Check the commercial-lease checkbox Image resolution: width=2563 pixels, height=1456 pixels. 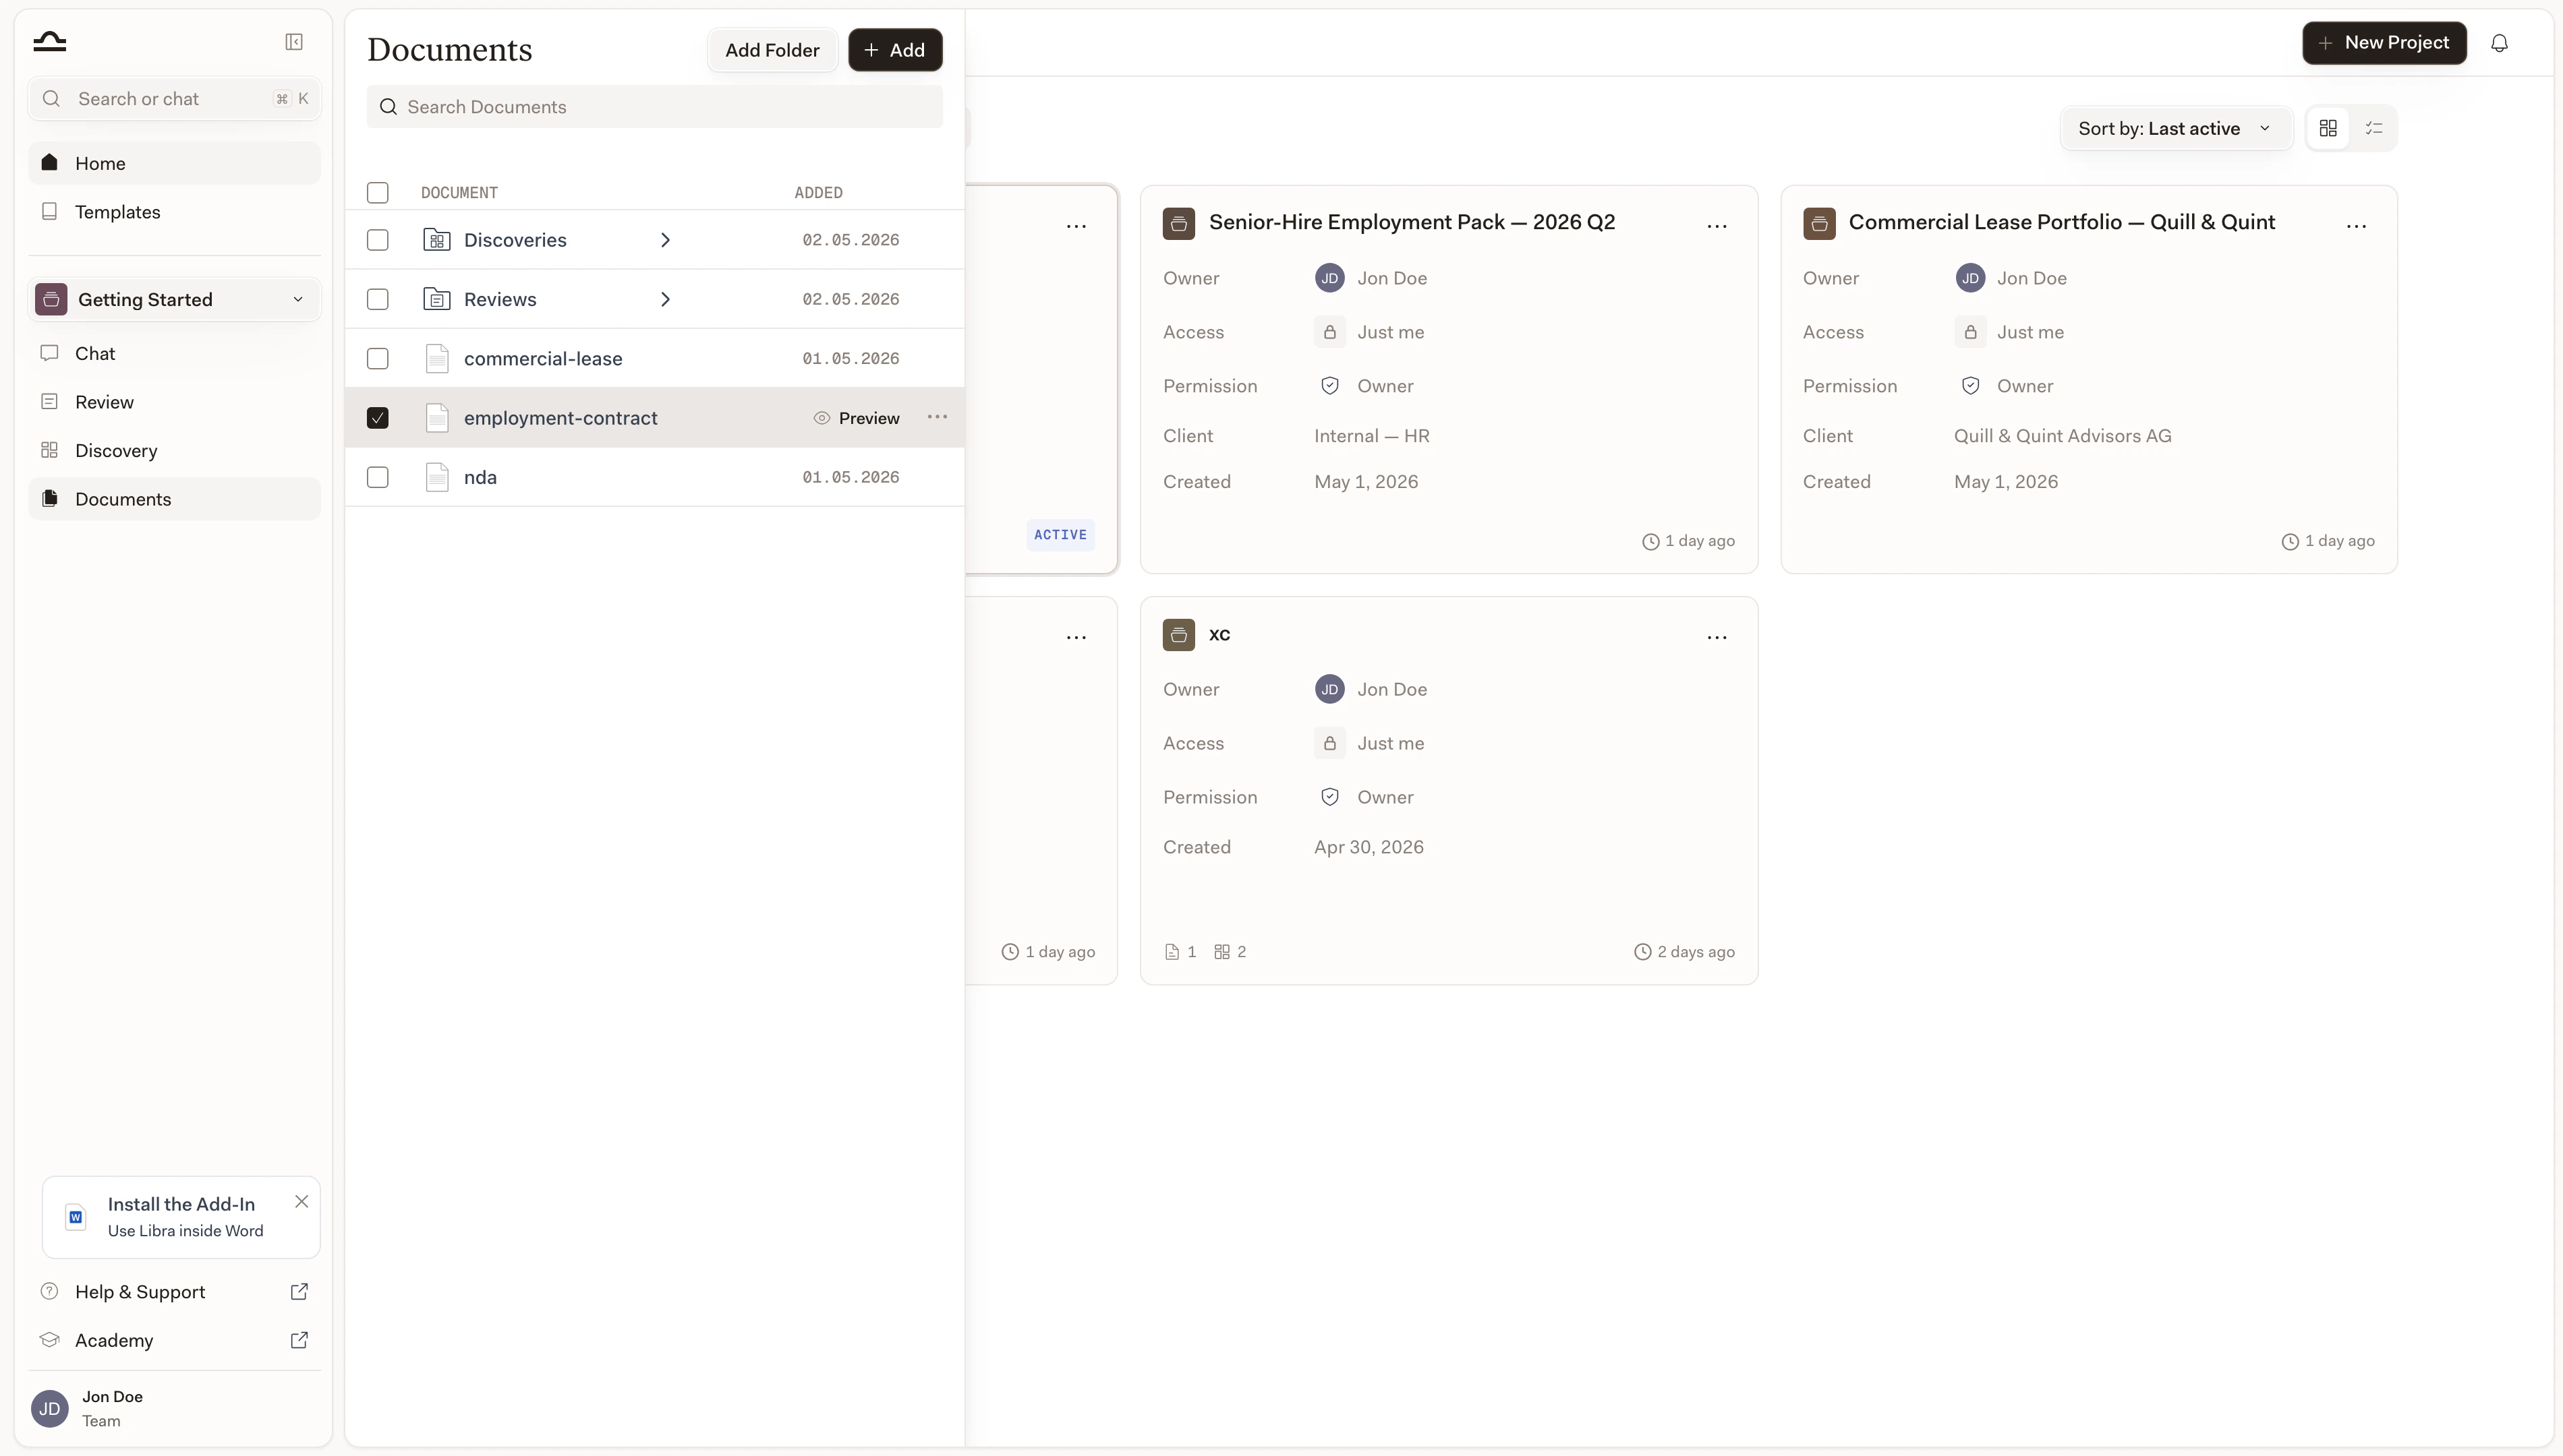coord(377,358)
